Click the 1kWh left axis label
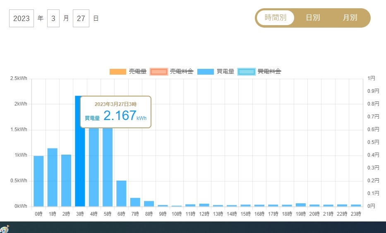Image resolution: width=386 pixels, height=233 pixels. point(21,155)
